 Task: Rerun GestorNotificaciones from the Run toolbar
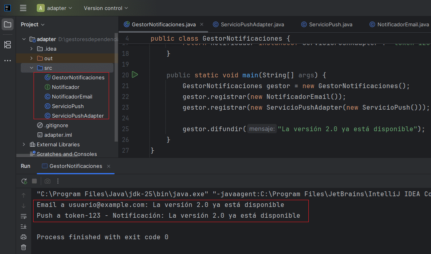tap(24, 181)
